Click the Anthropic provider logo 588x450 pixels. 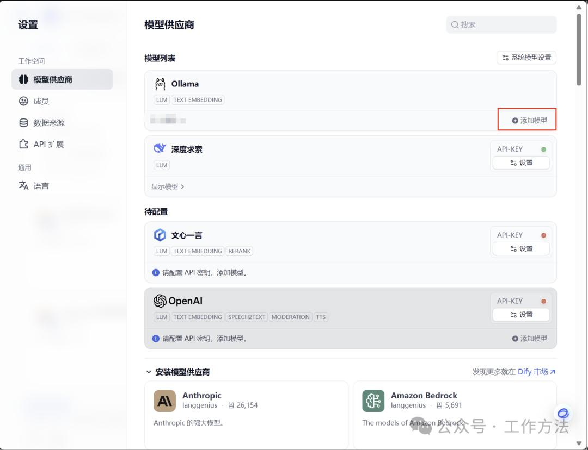click(164, 401)
